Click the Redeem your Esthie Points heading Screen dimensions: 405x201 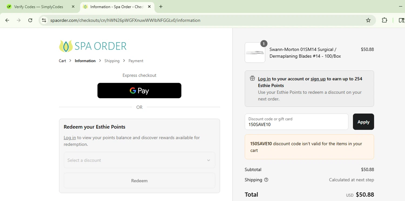pyautogui.click(x=94, y=127)
